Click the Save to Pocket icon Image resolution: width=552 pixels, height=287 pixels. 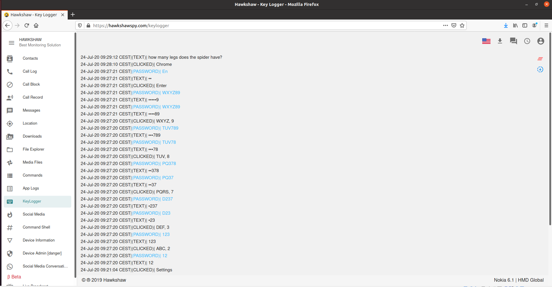click(454, 25)
